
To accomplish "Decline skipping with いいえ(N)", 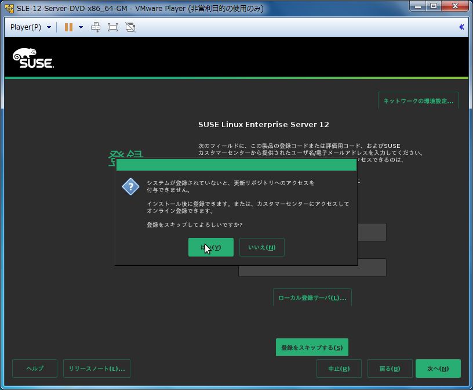I will [x=262, y=247].
